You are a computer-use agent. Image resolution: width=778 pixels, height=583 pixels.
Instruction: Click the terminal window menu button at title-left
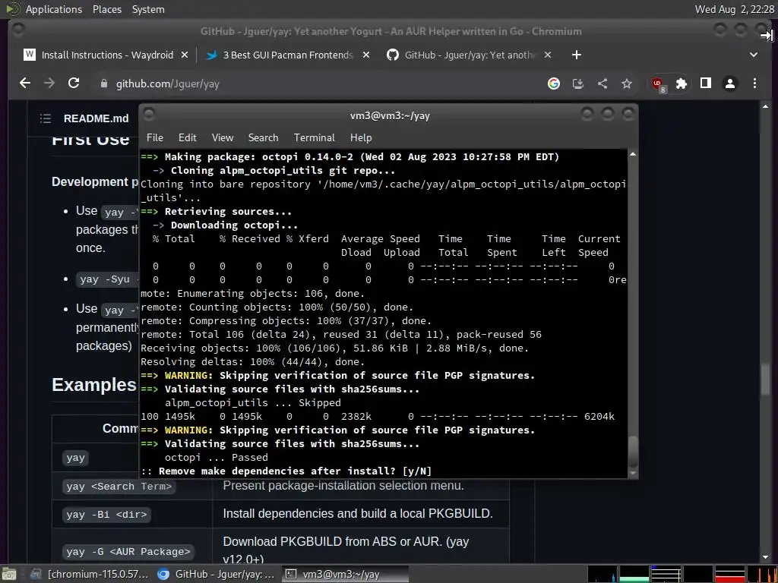point(148,115)
